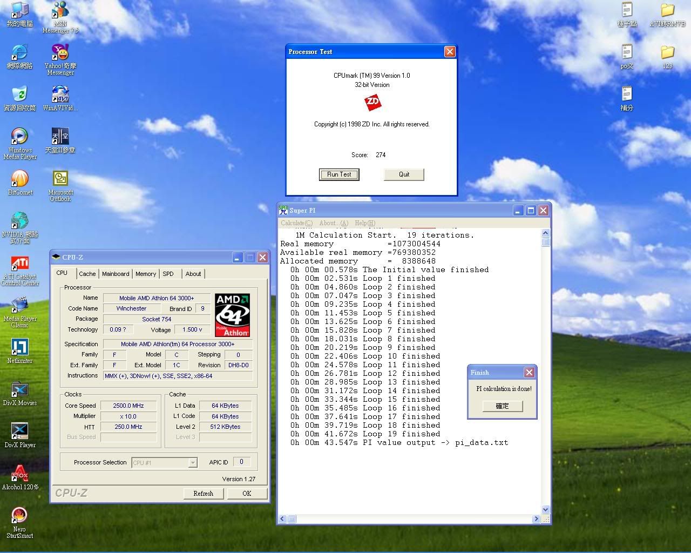Switch to the Mainboard tab in CPU-Z
691x553 pixels.
(x=116, y=274)
